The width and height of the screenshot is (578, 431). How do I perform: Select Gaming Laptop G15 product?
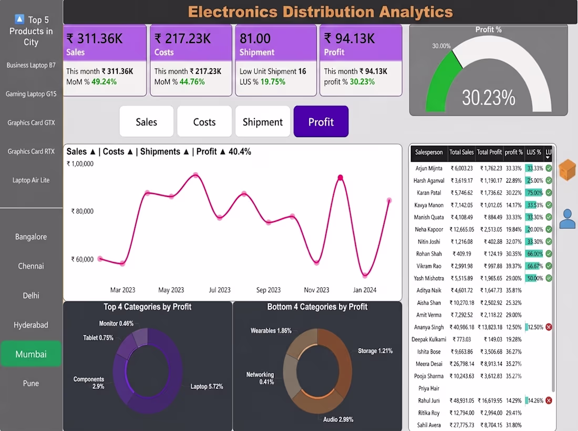point(31,94)
